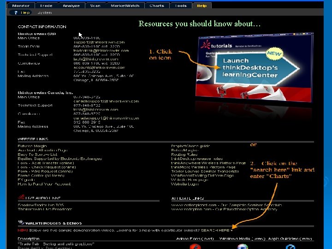The height and width of the screenshot is (249, 332).
Task: Open the Adobe Flash video icon for Trade Tab demo
Action: pos(195,247)
